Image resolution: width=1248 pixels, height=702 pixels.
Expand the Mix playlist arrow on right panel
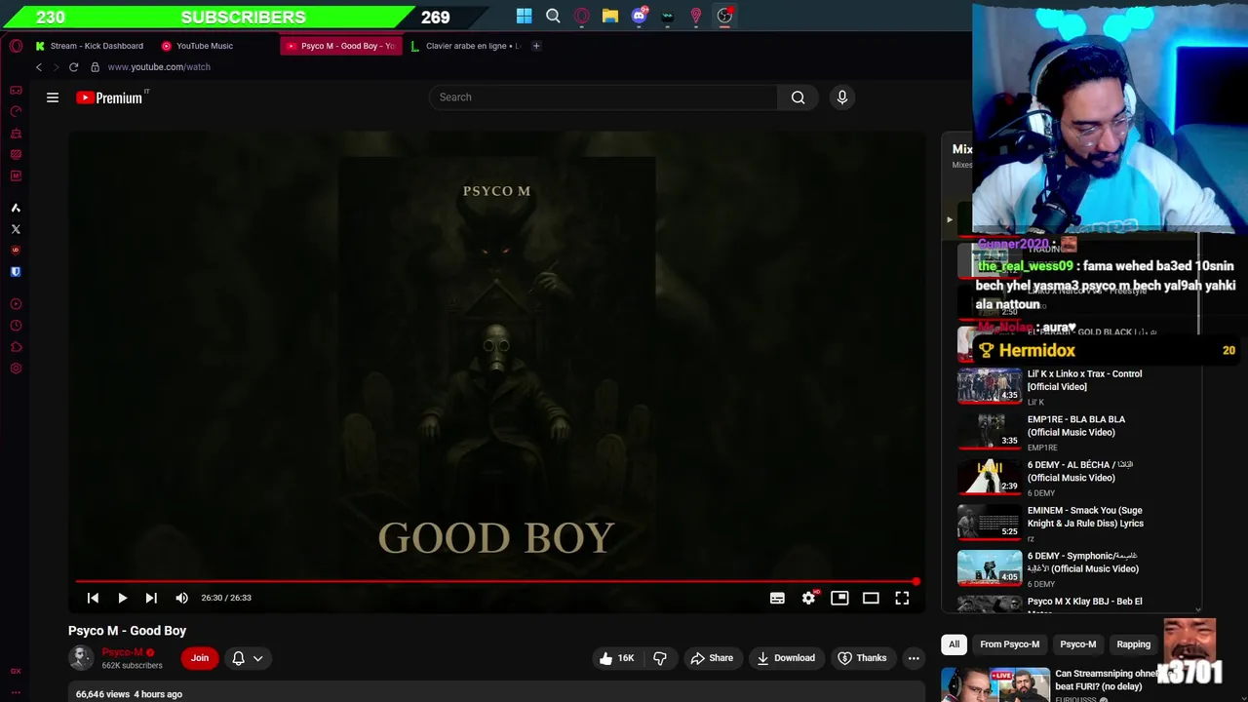pyautogui.click(x=950, y=219)
